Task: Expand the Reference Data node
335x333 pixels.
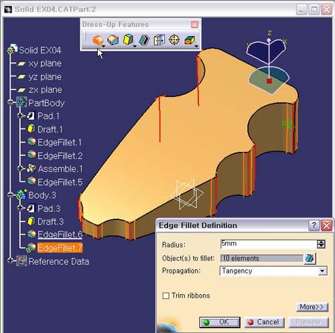Action: [10, 260]
